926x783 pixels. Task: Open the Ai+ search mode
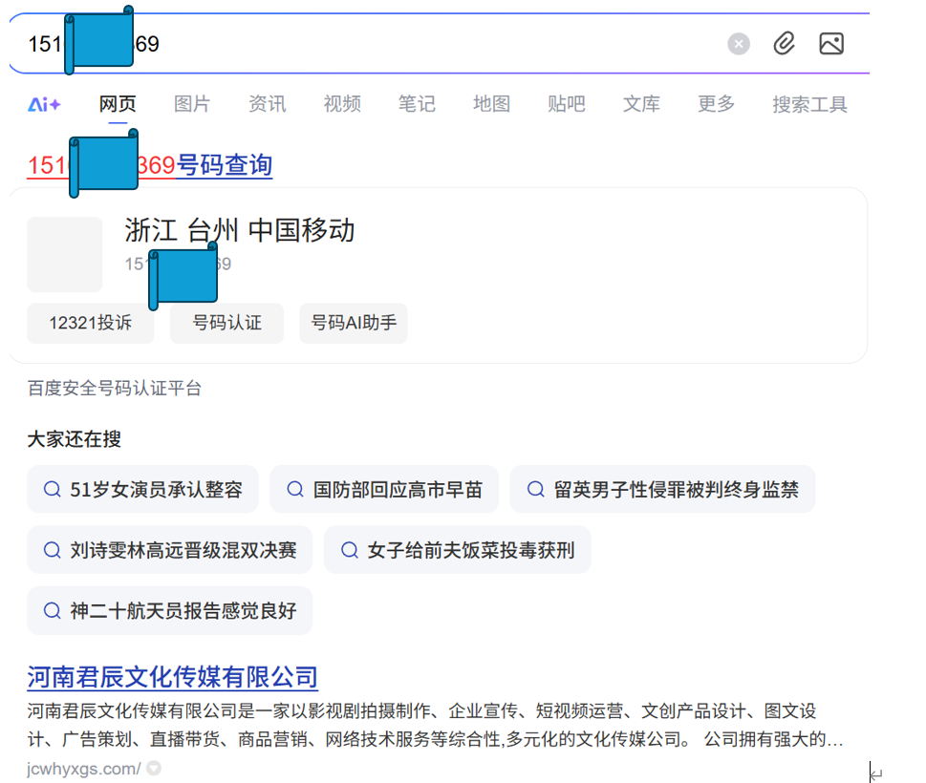coord(44,104)
